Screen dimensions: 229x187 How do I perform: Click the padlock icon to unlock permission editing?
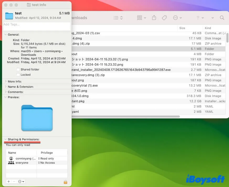click(x=65, y=181)
